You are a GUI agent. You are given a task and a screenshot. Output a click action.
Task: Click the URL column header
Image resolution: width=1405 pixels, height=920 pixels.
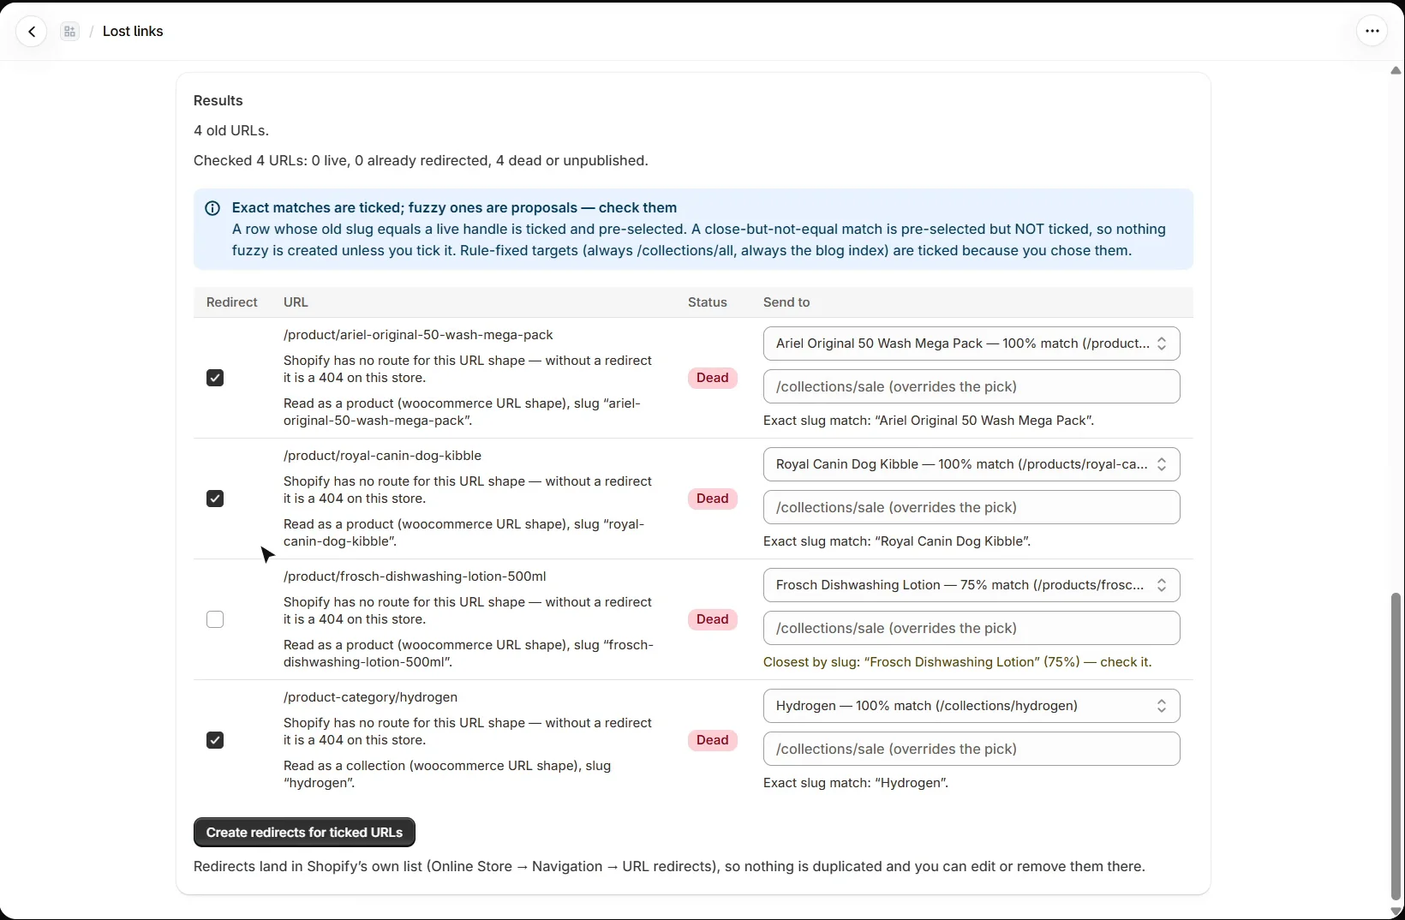(x=296, y=302)
